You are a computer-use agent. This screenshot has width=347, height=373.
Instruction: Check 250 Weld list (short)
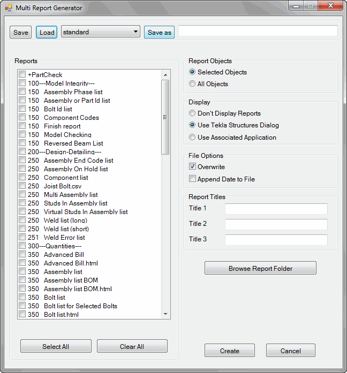click(x=22, y=229)
